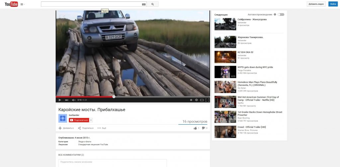Viewport: 340px width, 167px height.
Task: Enter fullscreen mode in the player
Action: [207, 100]
